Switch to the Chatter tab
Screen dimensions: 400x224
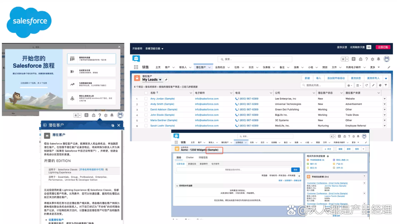(x=190, y=158)
